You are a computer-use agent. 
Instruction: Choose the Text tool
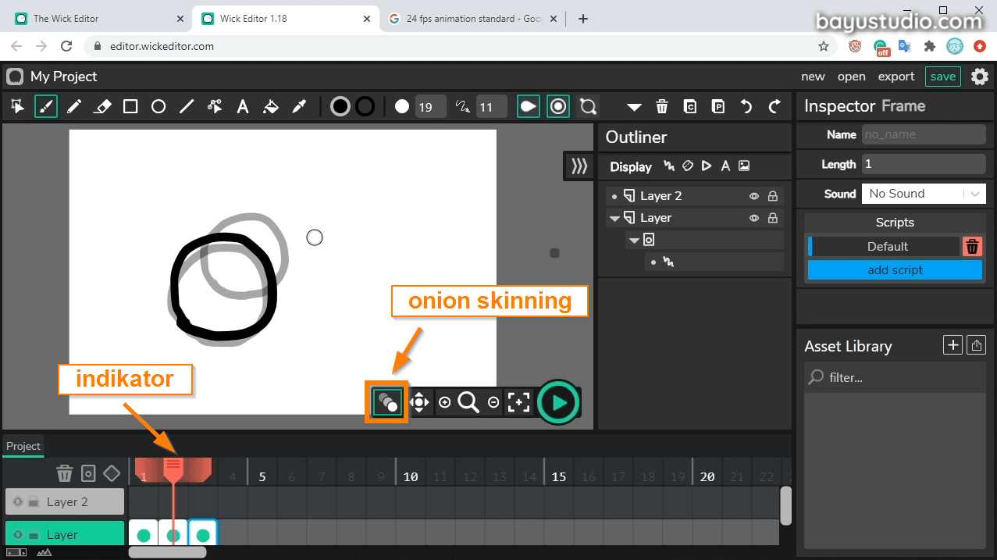point(243,106)
